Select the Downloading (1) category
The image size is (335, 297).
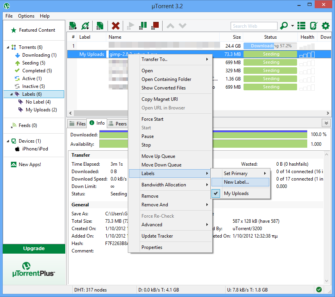(39, 55)
